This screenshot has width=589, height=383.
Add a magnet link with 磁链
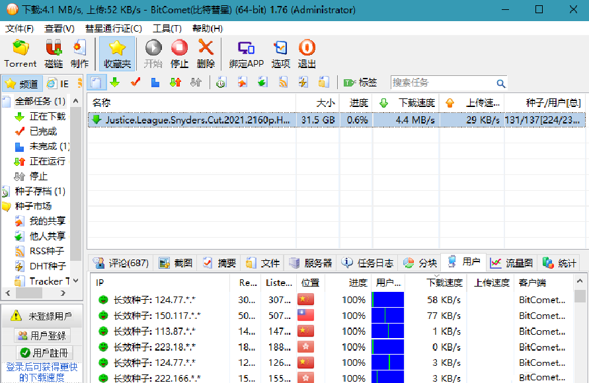[x=54, y=53]
